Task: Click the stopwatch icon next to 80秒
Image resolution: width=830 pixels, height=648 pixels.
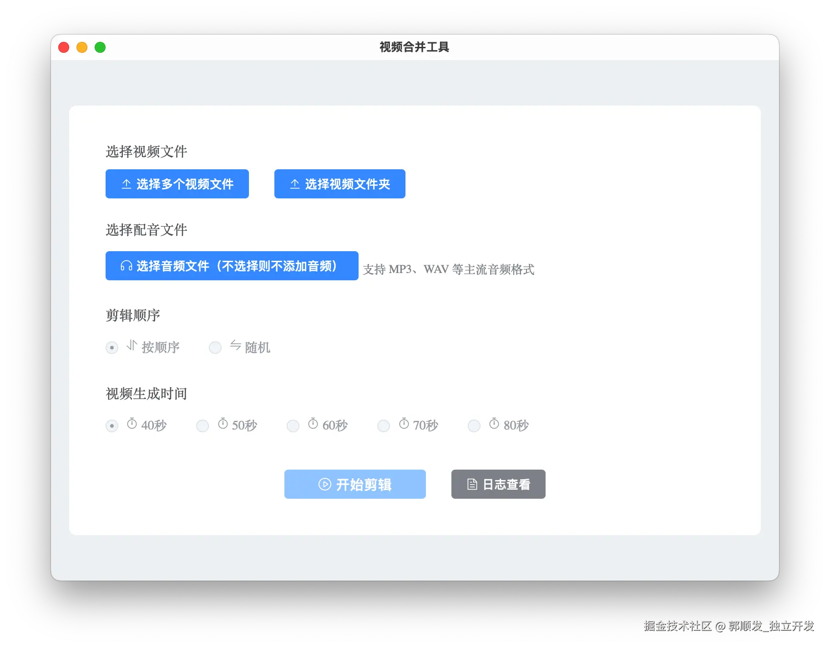Action: click(494, 425)
